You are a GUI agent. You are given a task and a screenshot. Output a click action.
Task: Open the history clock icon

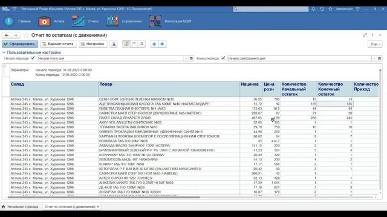click(322, 9)
